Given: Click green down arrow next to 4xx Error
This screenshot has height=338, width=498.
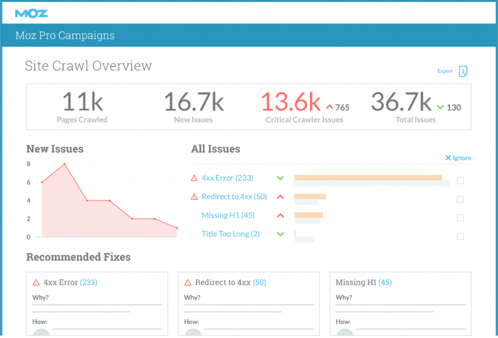Looking at the screenshot, I should click(280, 178).
